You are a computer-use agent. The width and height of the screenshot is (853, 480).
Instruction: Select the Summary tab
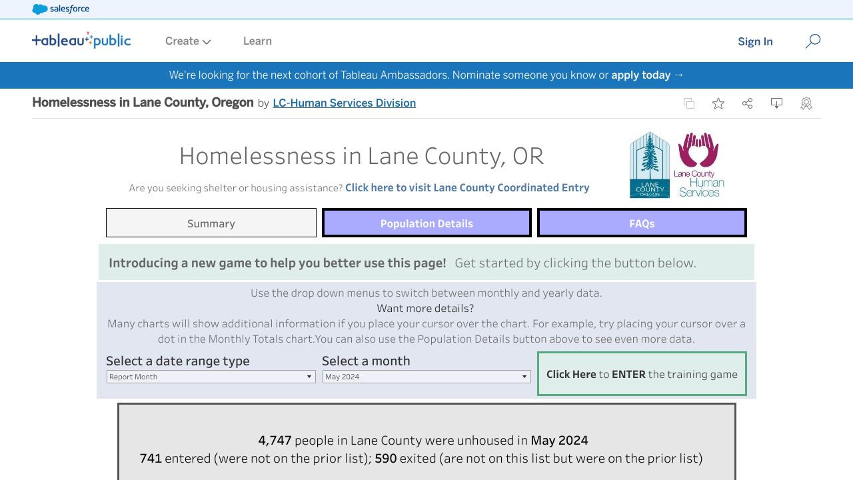point(211,223)
